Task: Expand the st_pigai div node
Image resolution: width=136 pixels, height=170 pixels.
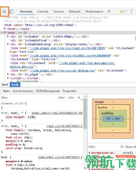Action: (8, 74)
